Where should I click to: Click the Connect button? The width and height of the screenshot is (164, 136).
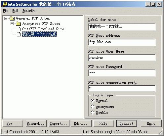127,123
